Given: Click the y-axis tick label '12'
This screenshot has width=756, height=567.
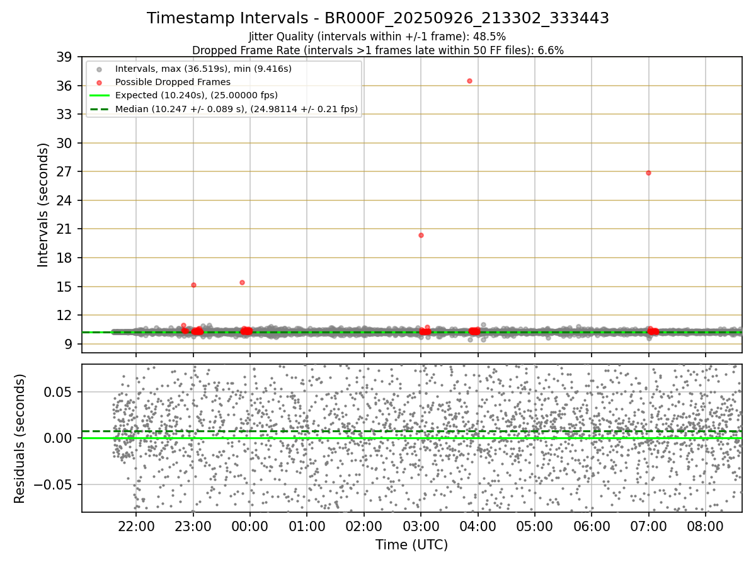Looking at the screenshot, I should 64,315.
